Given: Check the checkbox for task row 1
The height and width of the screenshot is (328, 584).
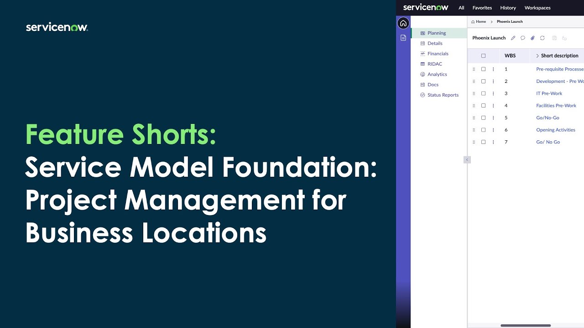Looking at the screenshot, I should coord(484,69).
